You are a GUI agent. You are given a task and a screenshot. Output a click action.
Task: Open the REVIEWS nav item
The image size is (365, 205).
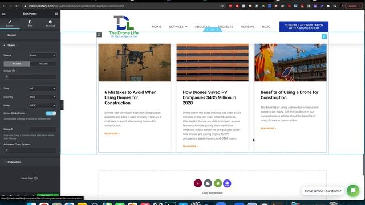click(x=248, y=27)
